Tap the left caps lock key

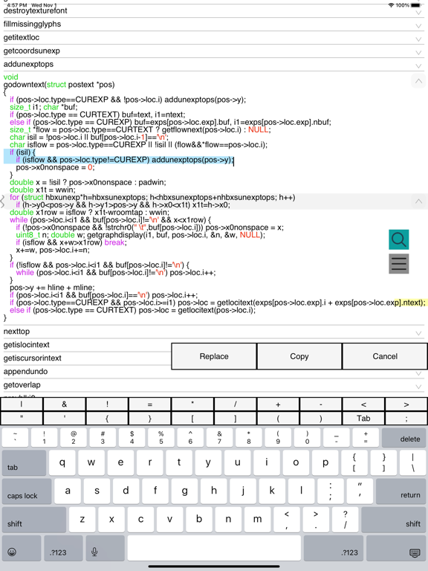point(27,491)
